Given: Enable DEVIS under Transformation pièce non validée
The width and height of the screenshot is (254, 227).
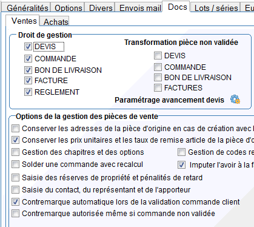Looking at the screenshot, I should click(158, 55).
